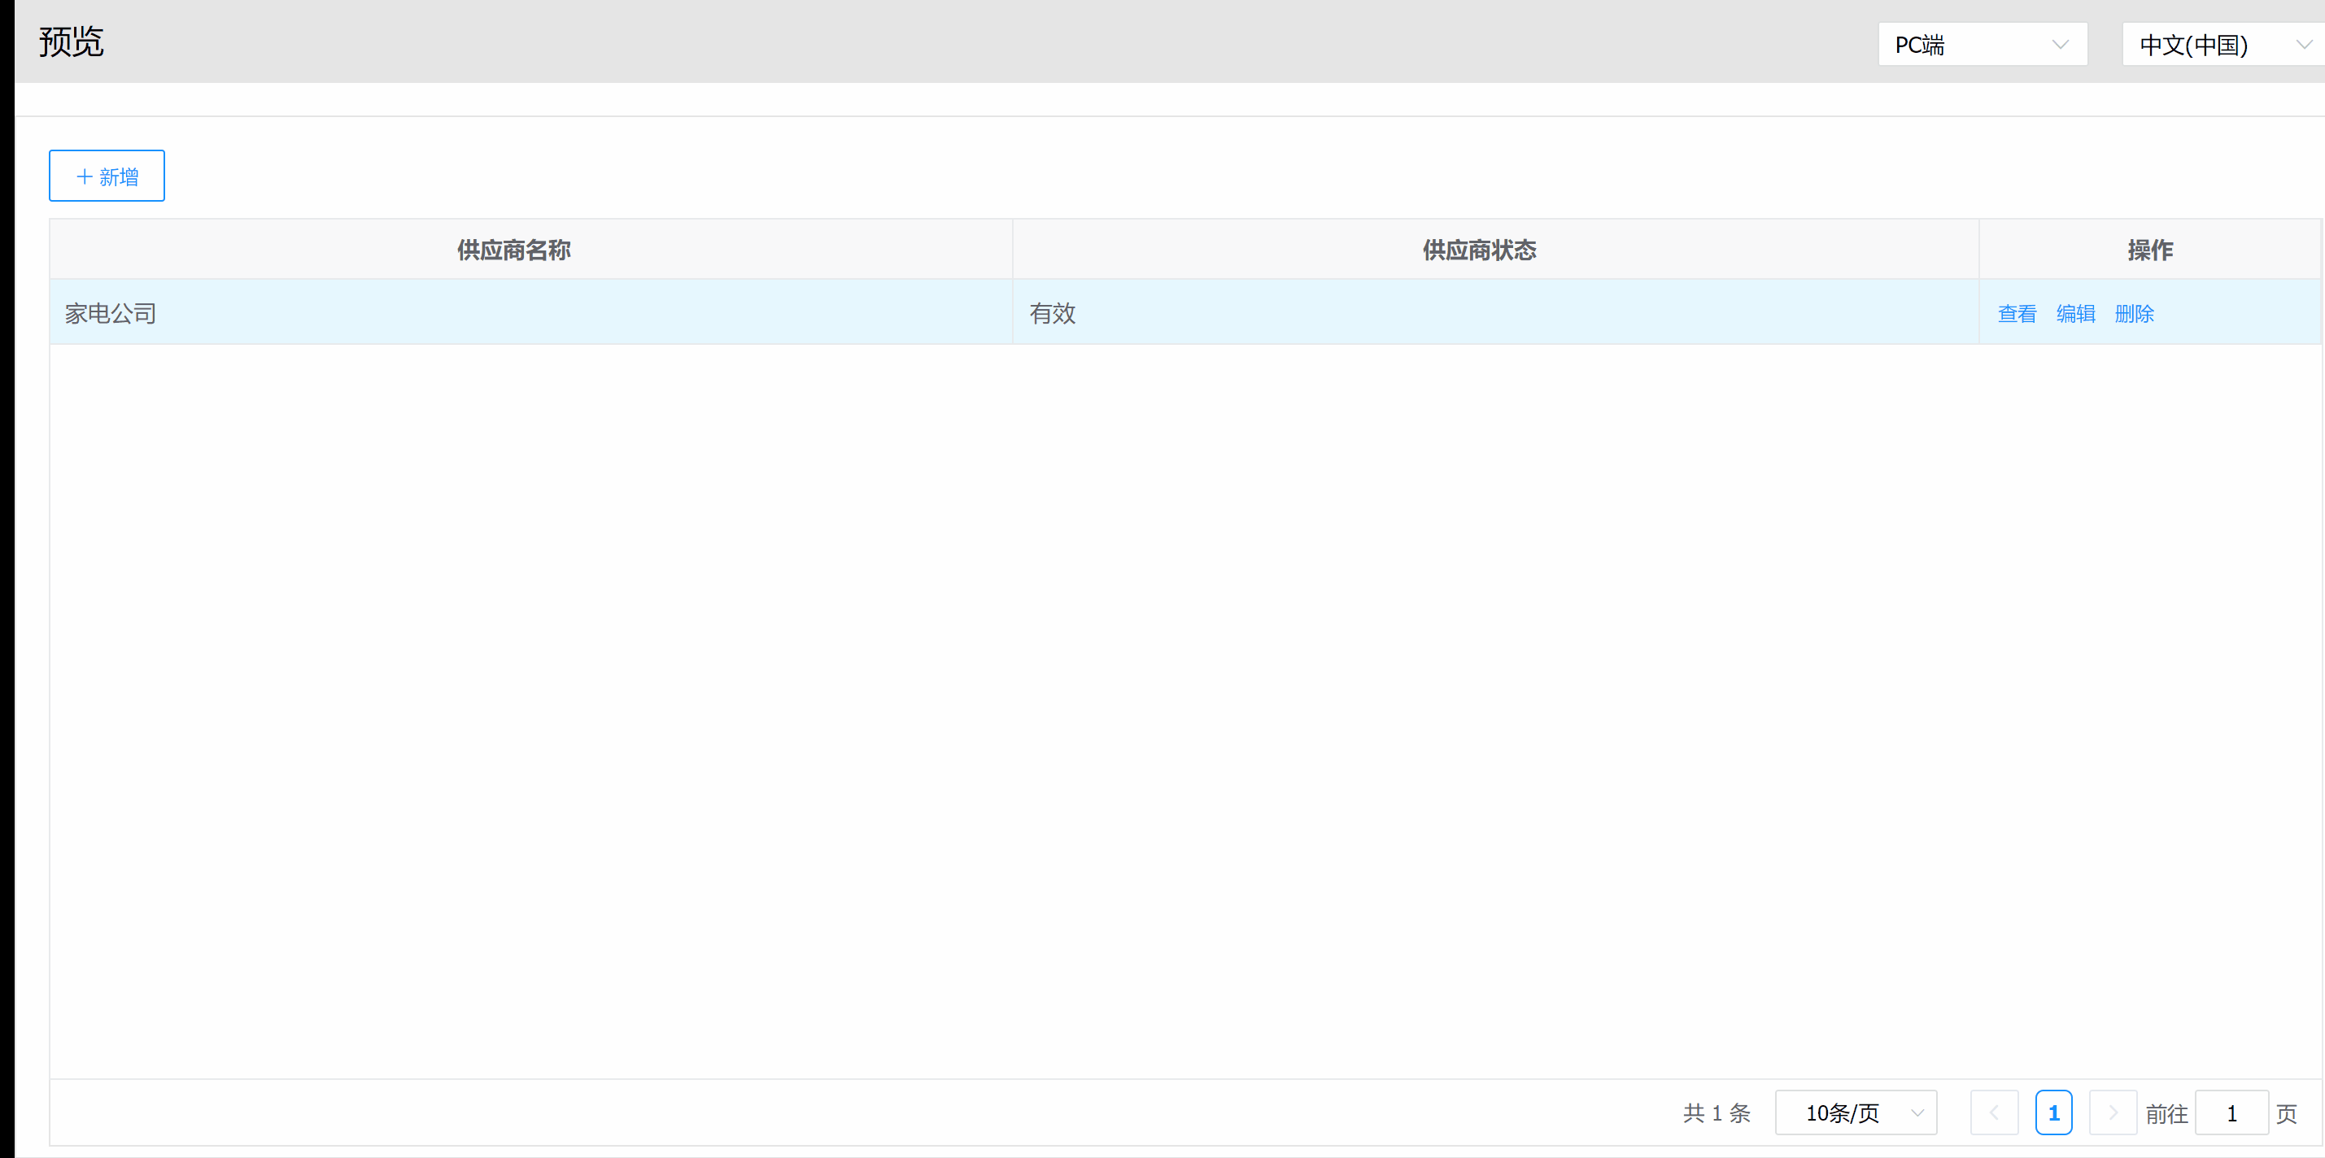2325x1158 pixels.
Task: Click the 供应商名称 column header
Action: tap(513, 250)
